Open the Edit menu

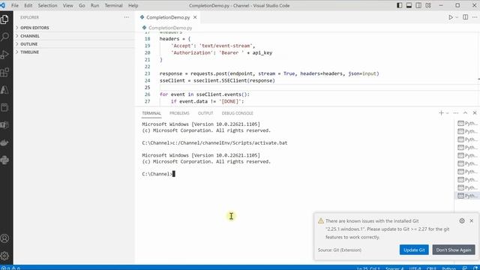pyautogui.click(x=28, y=5)
